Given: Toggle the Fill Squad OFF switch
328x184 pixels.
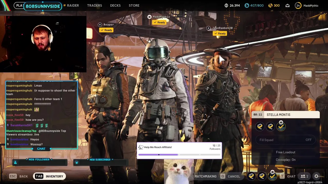Looking at the screenshot, I should (285, 140).
